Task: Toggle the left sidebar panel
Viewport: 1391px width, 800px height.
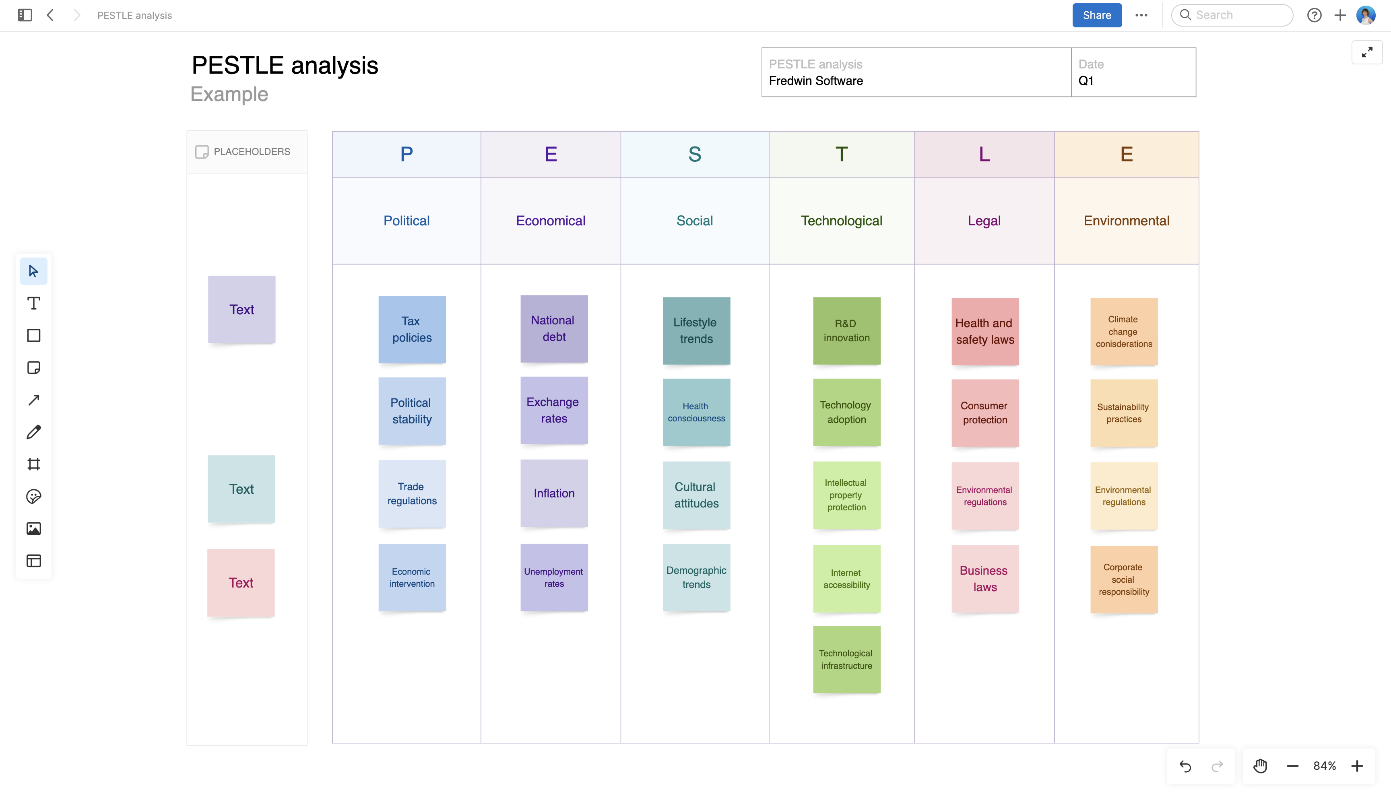Action: tap(25, 15)
